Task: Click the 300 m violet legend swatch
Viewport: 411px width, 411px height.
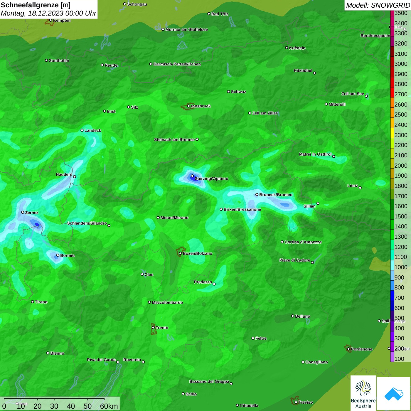Action: pyautogui.click(x=392, y=336)
